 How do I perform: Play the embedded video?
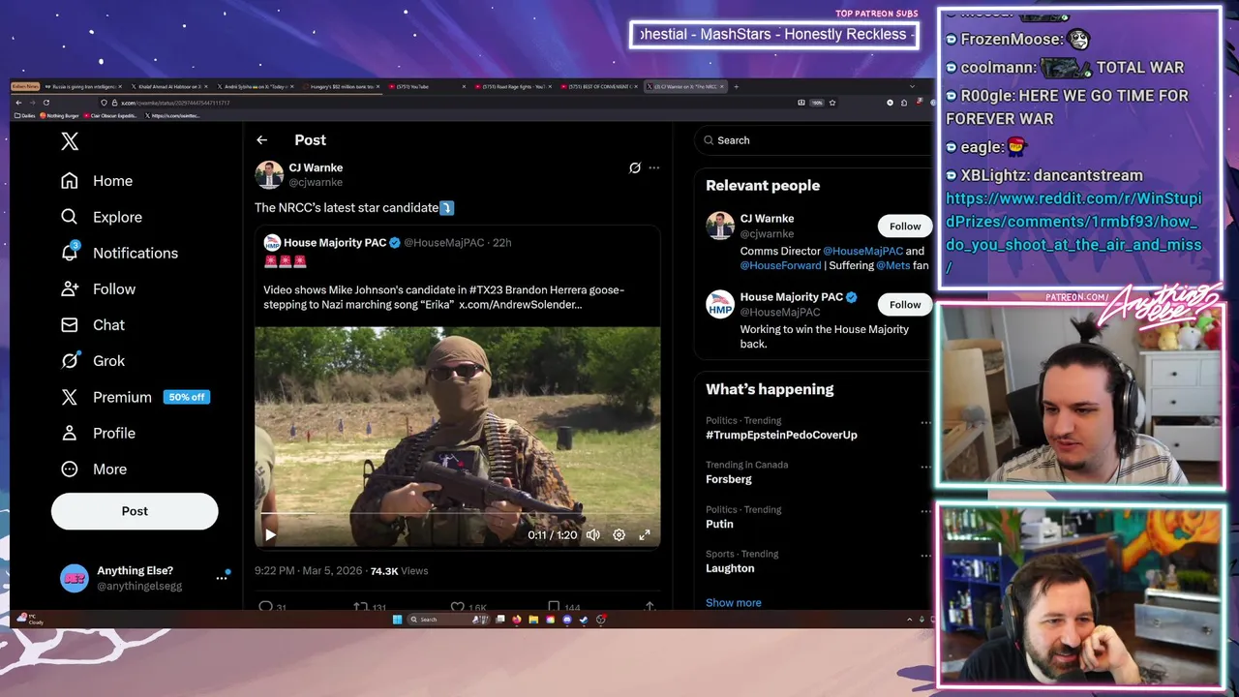270,534
